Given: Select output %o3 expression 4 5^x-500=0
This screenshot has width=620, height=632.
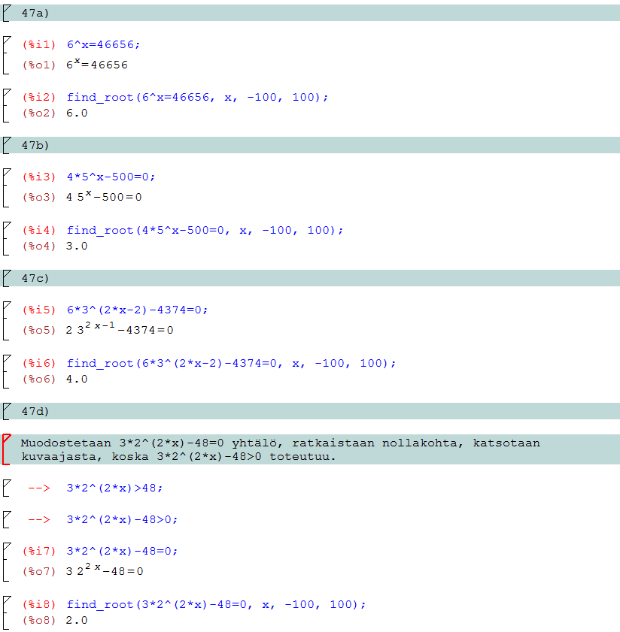Looking at the screenshot, I should coord(104,196).
